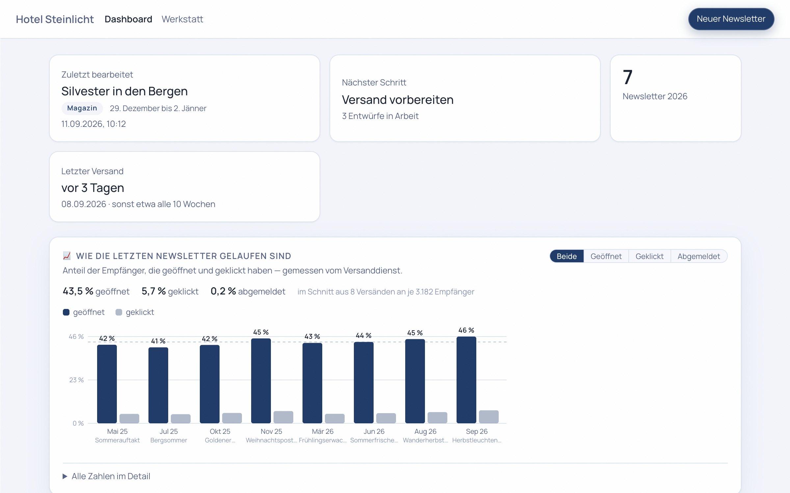
Task: Click the '11.09.2026, 10:12' timestamp
Action: [x=93, y=124]
